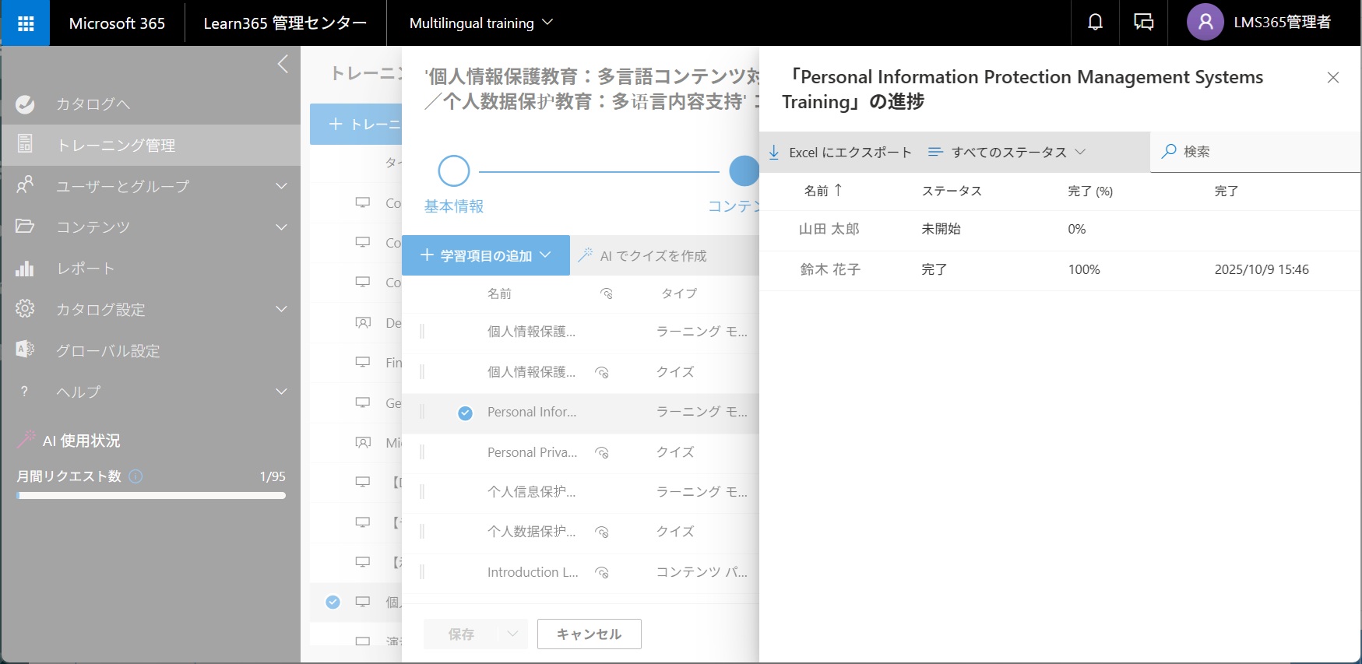
Task: Click the AI 使用状況 wand icon
Action: point(26,439)
